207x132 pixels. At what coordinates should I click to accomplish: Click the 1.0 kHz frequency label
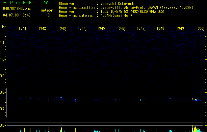pos(3,59)
